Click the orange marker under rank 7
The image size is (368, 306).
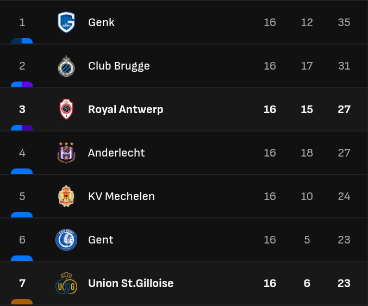click(x=22, y=302)
